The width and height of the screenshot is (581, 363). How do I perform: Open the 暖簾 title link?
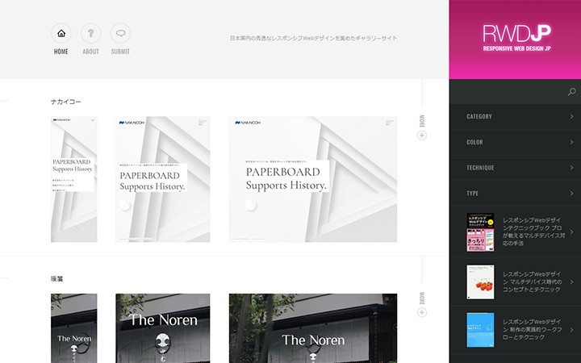57,278
